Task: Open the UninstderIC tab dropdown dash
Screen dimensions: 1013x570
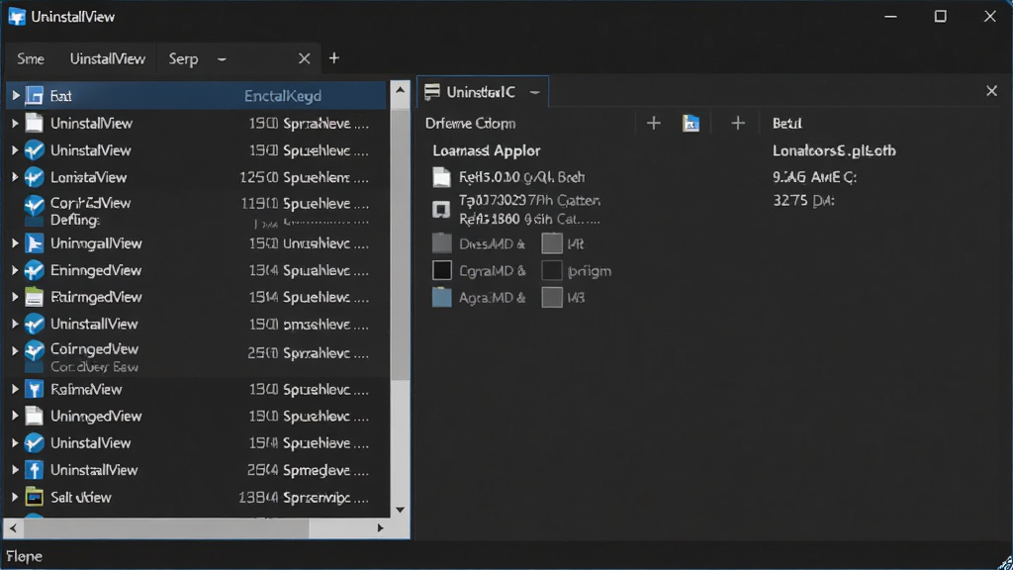Action: point(534,92)
